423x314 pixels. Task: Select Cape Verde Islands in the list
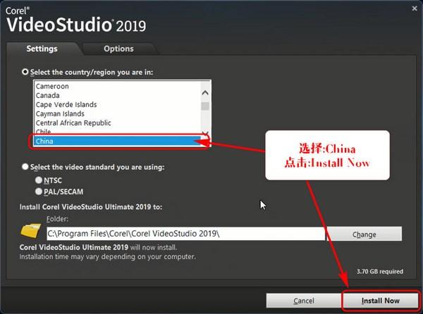(x=117, y=104)
